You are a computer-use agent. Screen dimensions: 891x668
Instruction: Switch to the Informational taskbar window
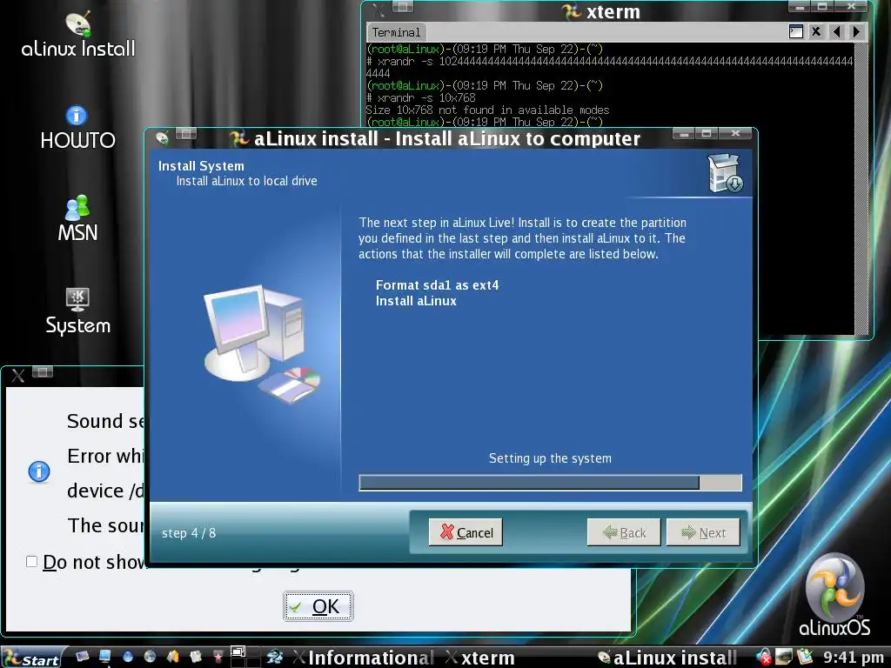(x=364, y=658)
